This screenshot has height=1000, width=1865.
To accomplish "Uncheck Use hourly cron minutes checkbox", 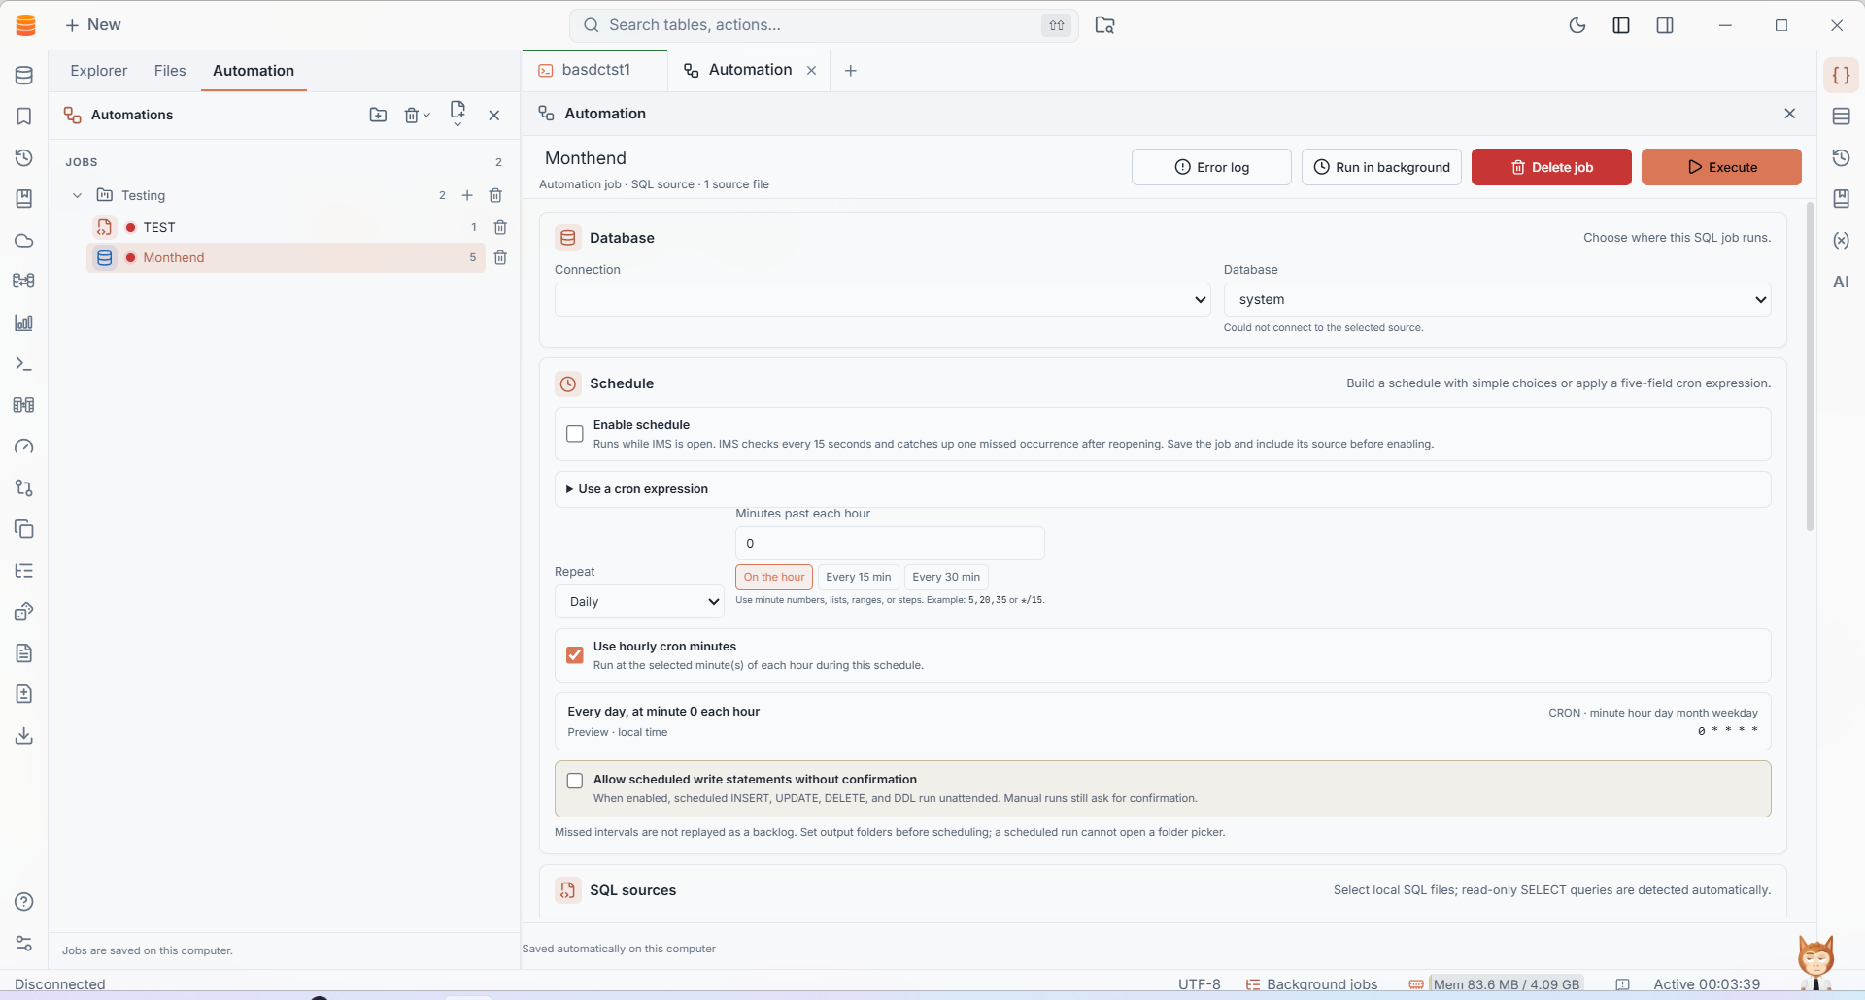I will pos(575,655).
